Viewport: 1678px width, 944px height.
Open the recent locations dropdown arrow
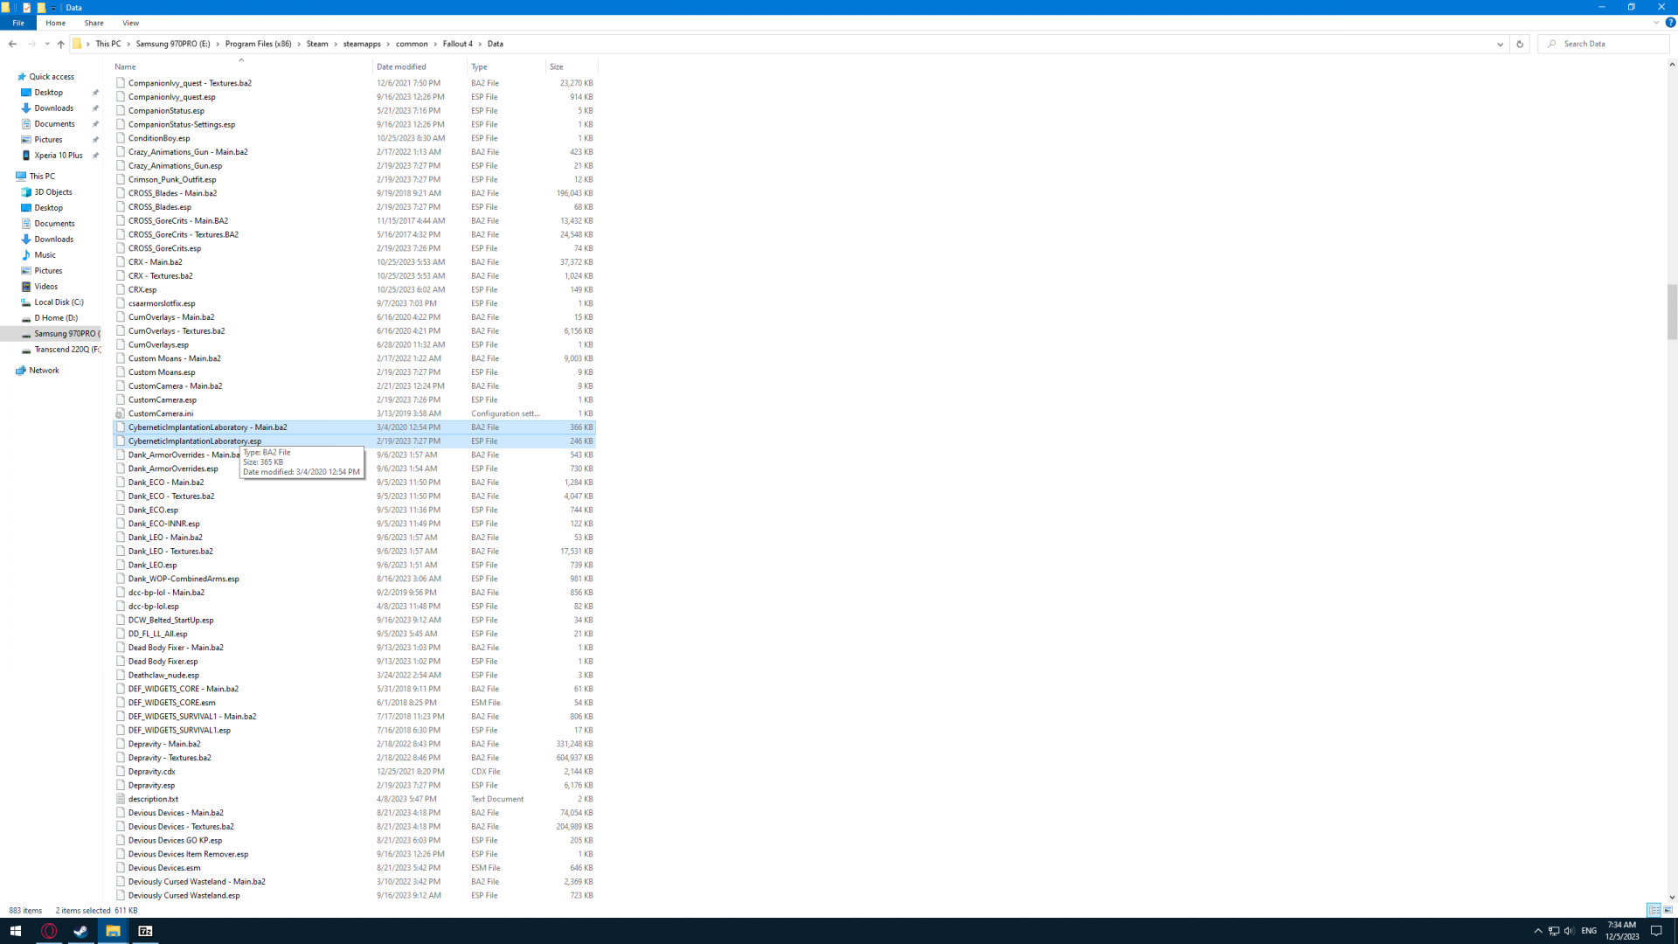pyautogui.click(x=47, y=44)
